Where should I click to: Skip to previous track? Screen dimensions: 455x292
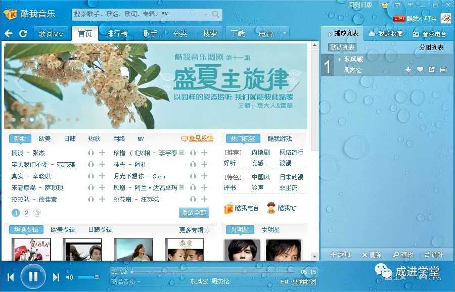click(x=11, y=277)
